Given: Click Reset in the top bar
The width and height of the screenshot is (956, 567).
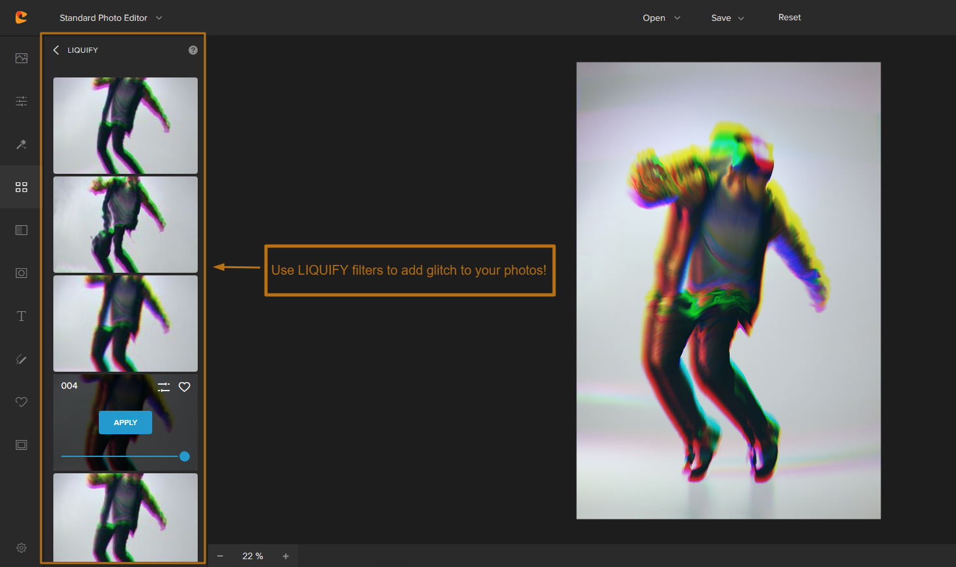Looking at the screenshot, I should (790, 18).
